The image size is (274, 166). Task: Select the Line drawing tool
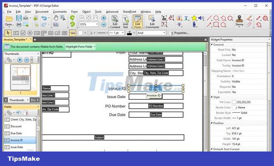click(x=209, y=18)
